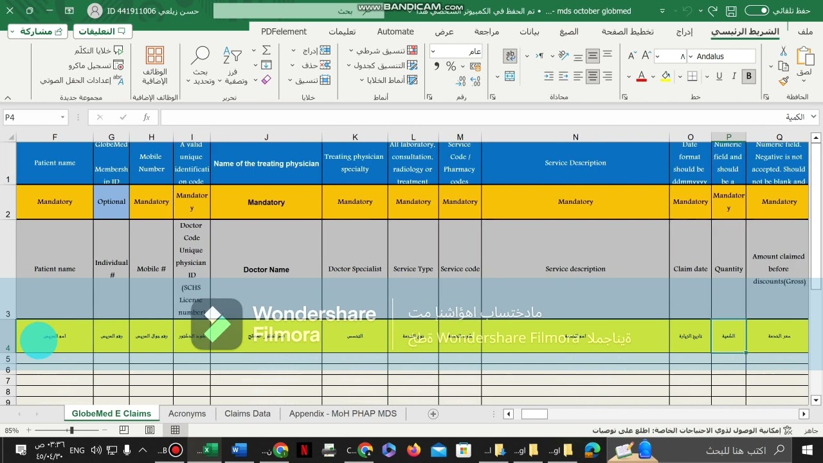
Task: Toggle Wrap Text button
Action: 510,56
